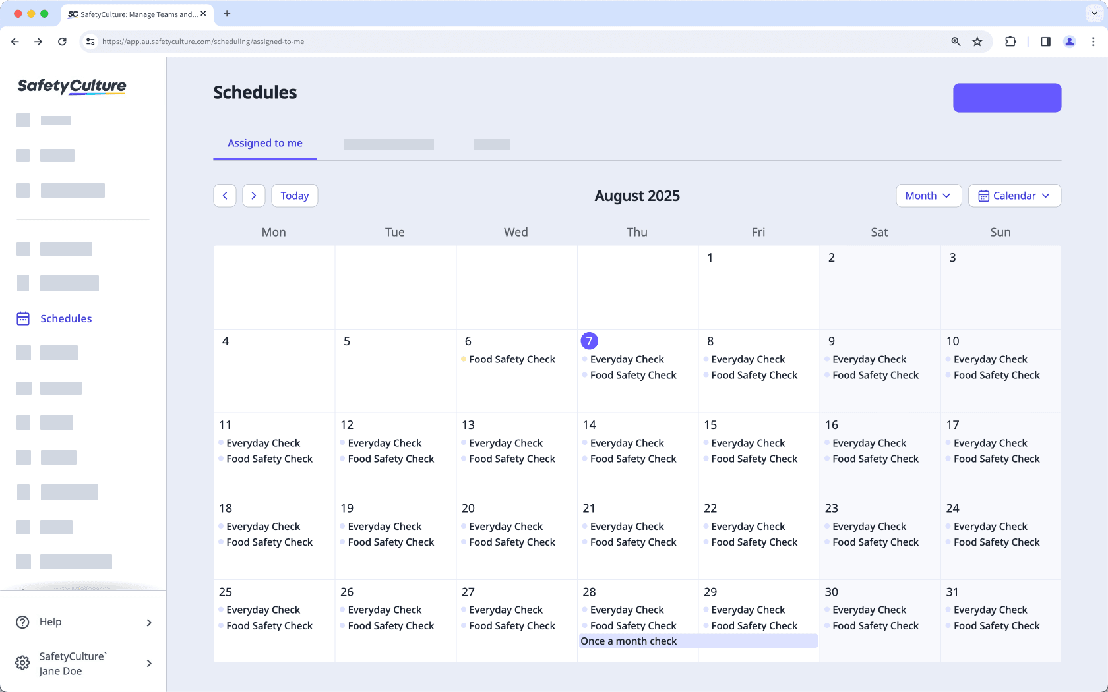Select Food Safety Check on August 6
The width and height of the screenshot is (1108, 692).
click(512, 359)
